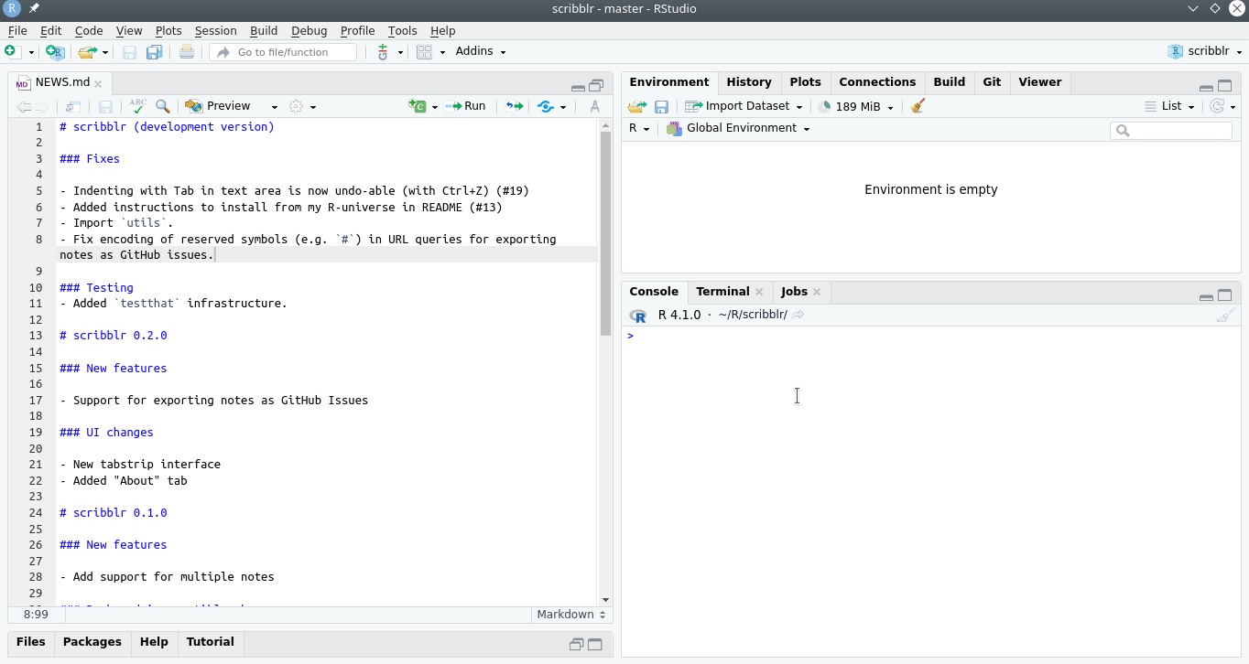Switch to the History tab
The height and width of the screenshot is (664, 1249).
pyautogui.click(x=749, y=82)
